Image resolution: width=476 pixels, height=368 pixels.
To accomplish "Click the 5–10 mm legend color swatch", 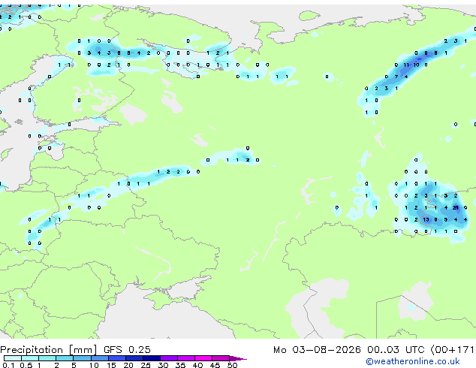I will 83,358.
